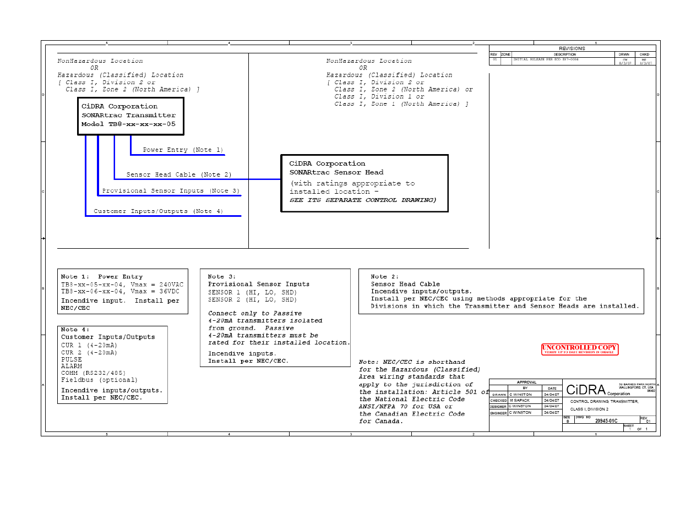The image size is (680, 525).
Task: Select "SONARtrac Transmitter" text in the box
Action: tap(129, 116)
